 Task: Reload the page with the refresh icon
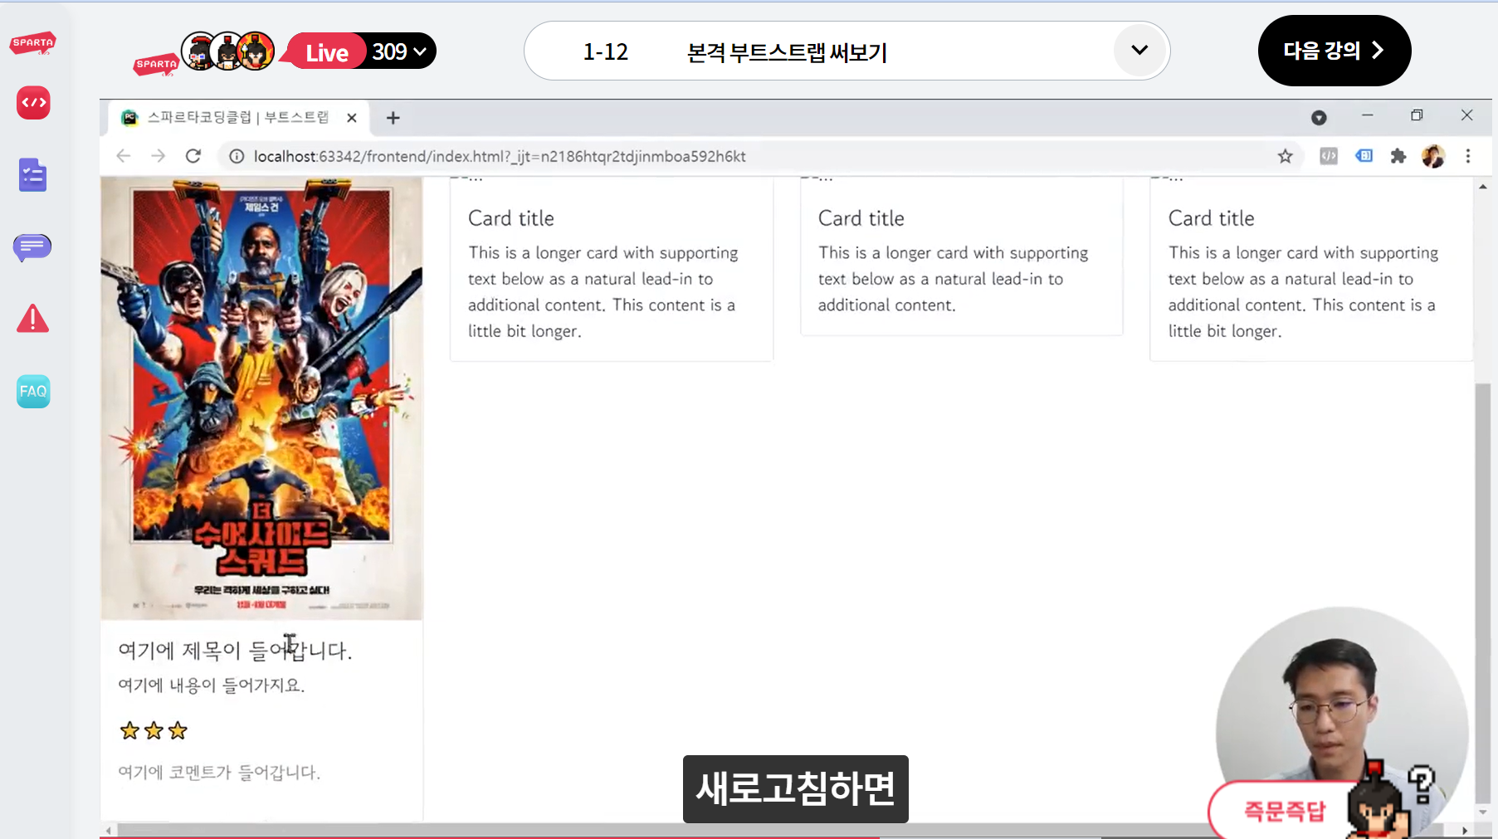tap(193, 156)
